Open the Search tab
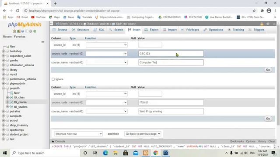The image size is (280, 157). 116,30
